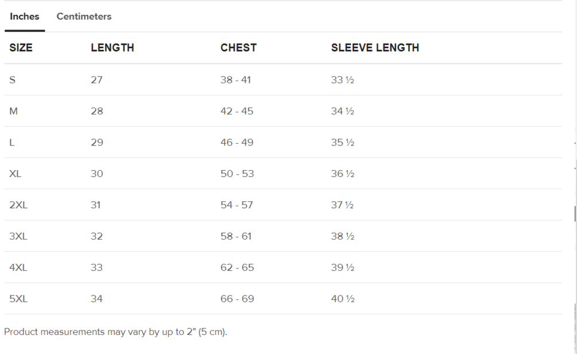Switch to the Centimeters tab
Image resolution: width=577 pixels, height=354 pixels.
coord(84,17)
